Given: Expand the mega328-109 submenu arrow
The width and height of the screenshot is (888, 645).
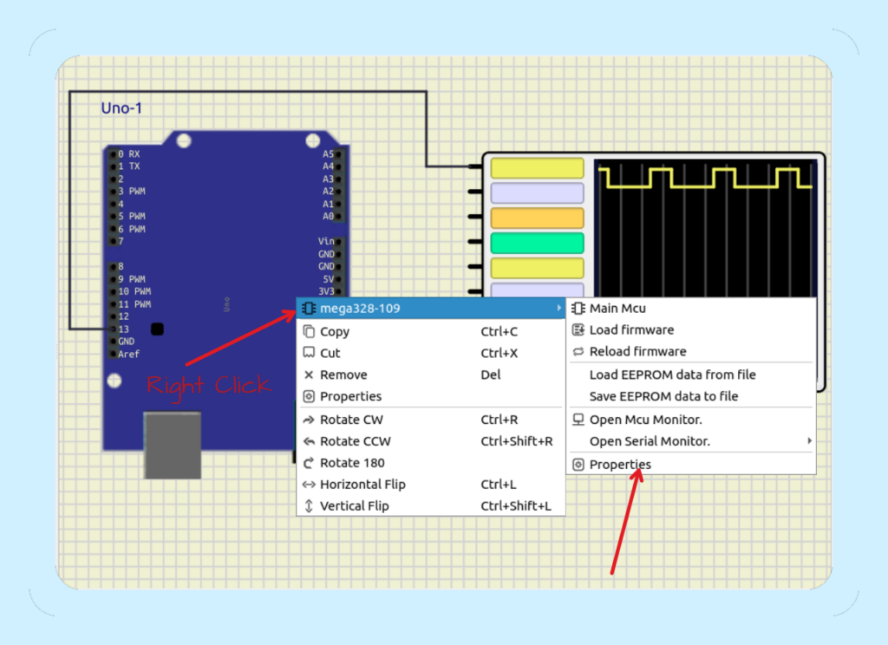Looking at the screenshot, I should click(558, 308).
